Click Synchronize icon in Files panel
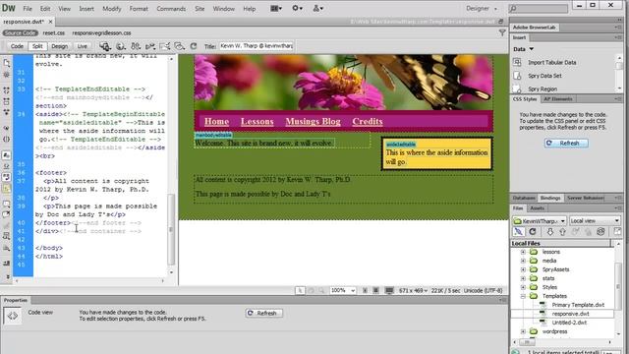 (600, 232)
